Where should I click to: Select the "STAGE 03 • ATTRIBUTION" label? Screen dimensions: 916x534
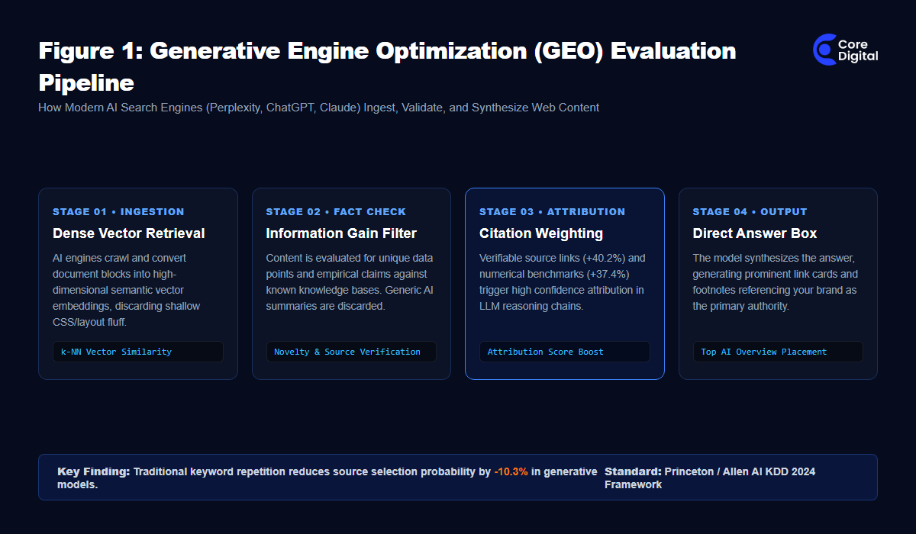point(552,211)
